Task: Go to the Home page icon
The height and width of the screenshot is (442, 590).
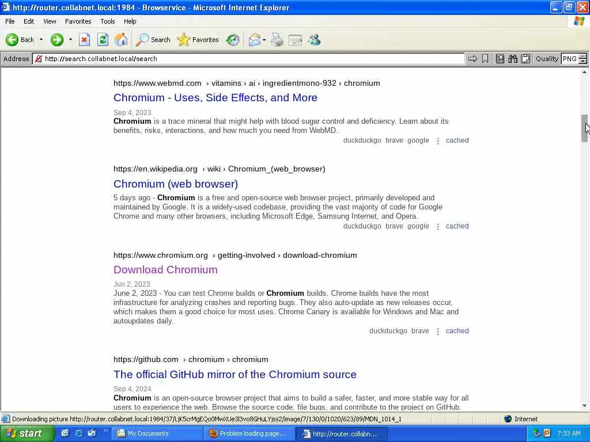Action: pyautogui.click(x=121, y=40)
